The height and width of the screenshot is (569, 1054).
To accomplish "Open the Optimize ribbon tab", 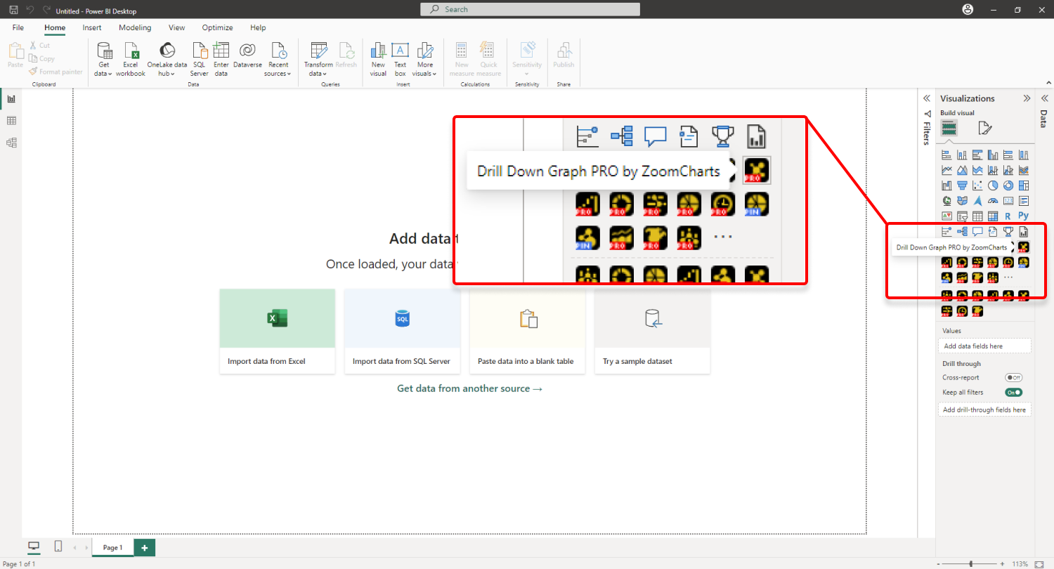I will pyautogui.click(x=217, y=28).
